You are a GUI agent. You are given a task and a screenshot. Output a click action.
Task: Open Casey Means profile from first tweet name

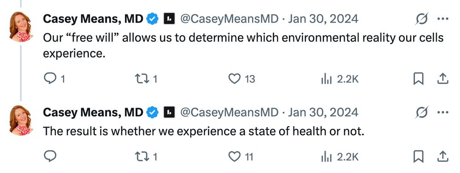tap(93, 19)
